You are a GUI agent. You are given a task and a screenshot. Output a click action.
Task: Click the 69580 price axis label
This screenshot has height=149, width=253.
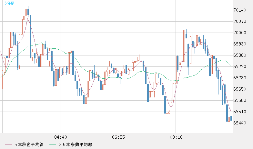pyautogui.click(x=240, y=101)
